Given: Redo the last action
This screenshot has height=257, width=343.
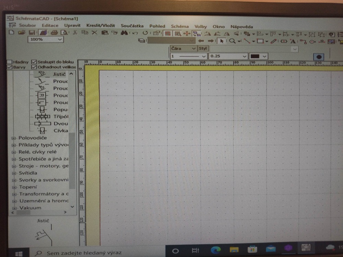Looking at the screenshot, I should click(x=145, y=33).
